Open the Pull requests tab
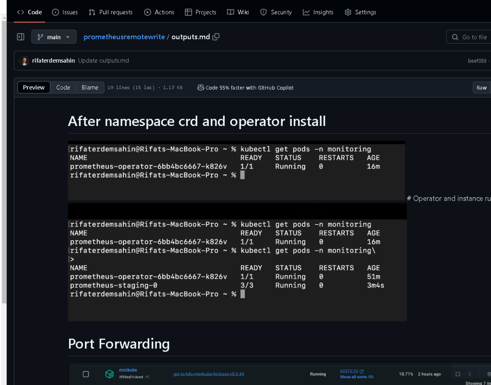Image resolution: width=491 pixels, height=385 pixels. pos(110,12)
